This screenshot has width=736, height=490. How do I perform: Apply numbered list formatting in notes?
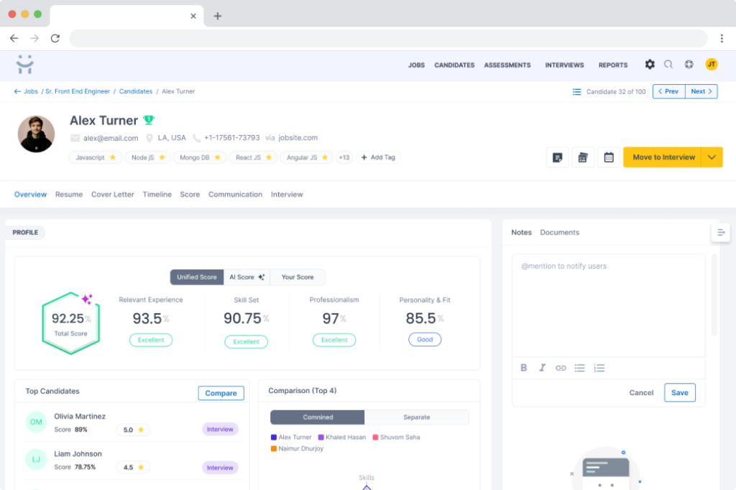click(599, 368)
